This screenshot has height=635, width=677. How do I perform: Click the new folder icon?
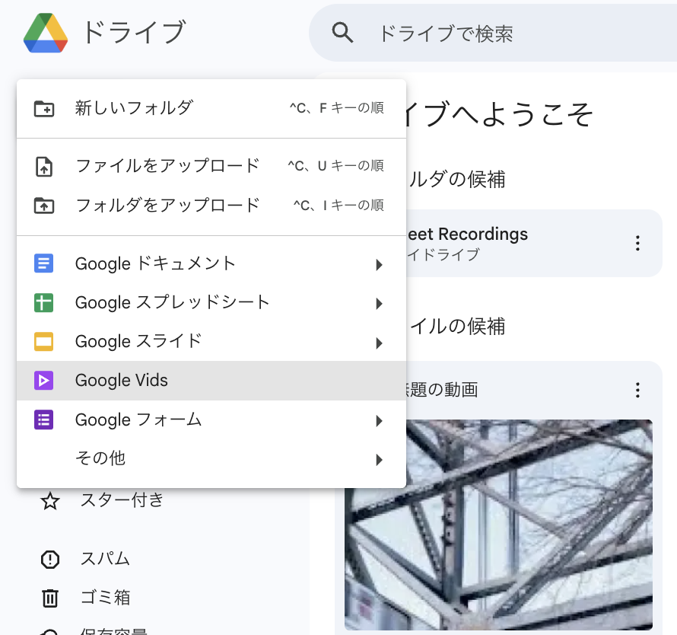[44, 108]
